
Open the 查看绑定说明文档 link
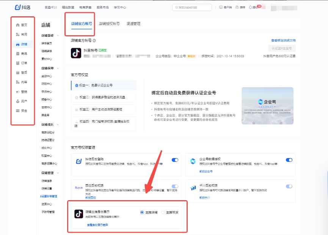click(283, 40)
